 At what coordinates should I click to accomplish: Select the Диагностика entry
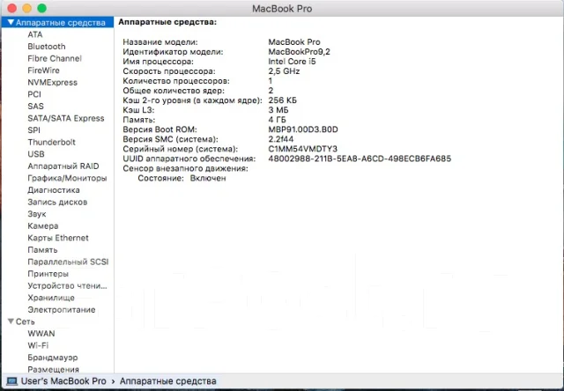pos(54,189)
